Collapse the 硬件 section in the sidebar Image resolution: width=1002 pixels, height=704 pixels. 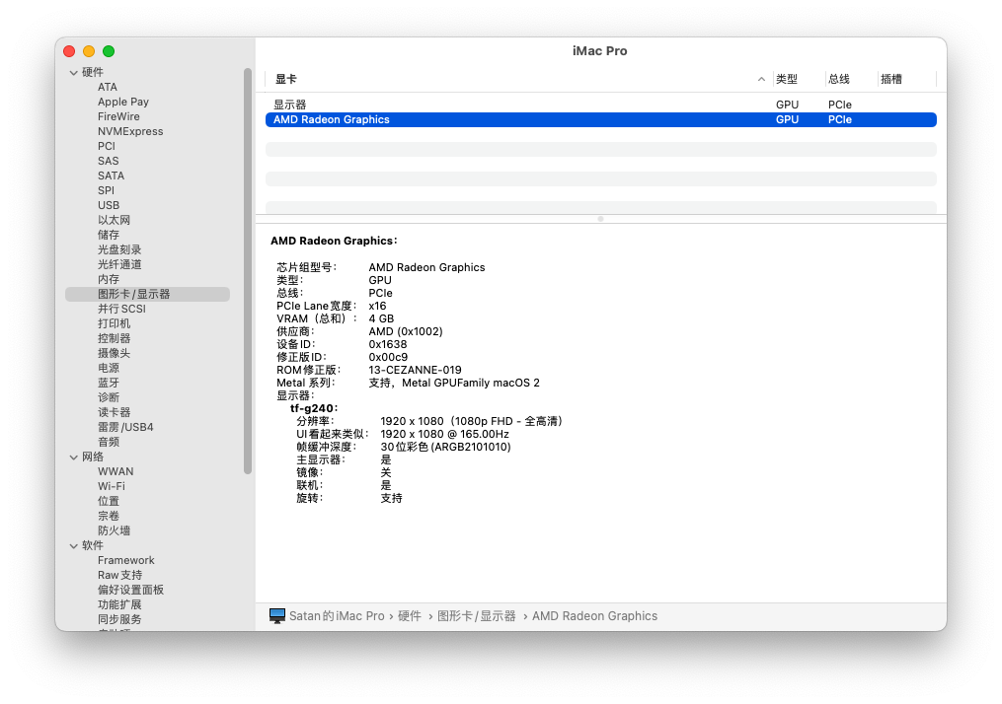(x=73, y=71)
